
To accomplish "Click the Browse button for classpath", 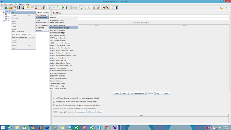I will coord(80,112).
